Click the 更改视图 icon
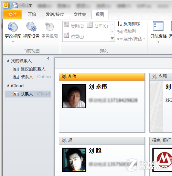Image resolution: width=172 pixels, height=176 pixels. [x=13, y=27]
